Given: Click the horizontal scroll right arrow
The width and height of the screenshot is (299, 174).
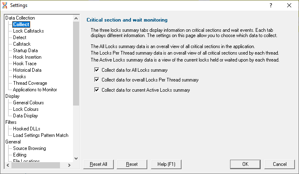Looking at the screenshot, I should point(69,165).
